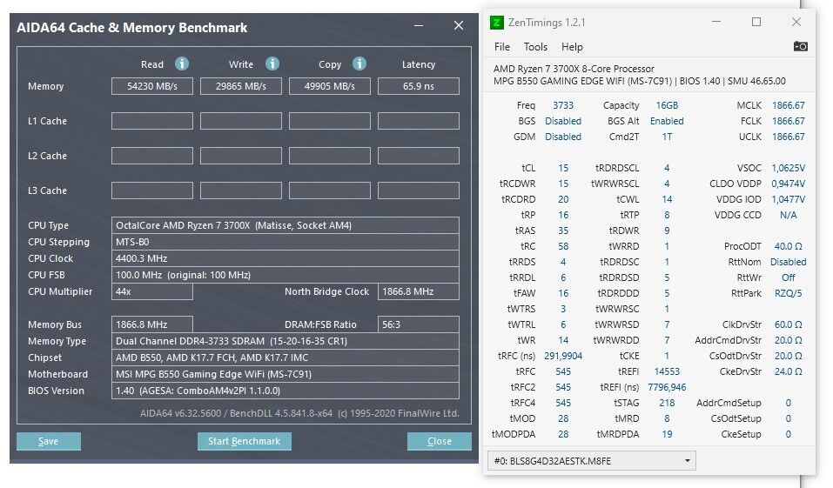Click CPU FSB value 100.0 MHz

(x=286, y=275)
